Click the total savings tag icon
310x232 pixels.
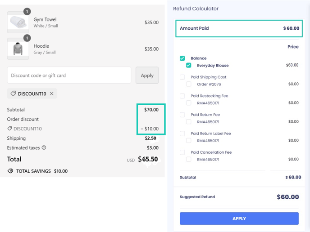click(10, 171)
